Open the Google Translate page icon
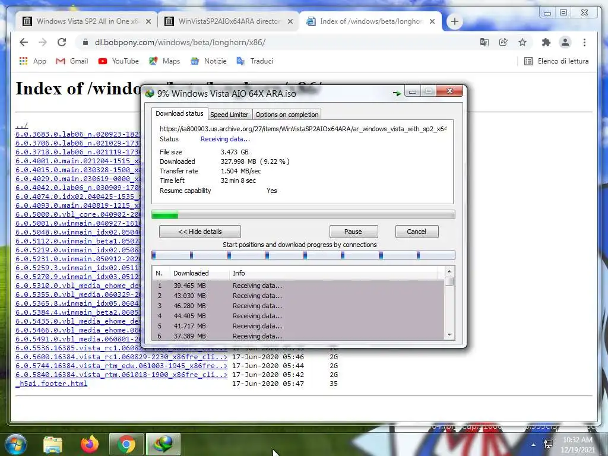 (x=484, y=42)
